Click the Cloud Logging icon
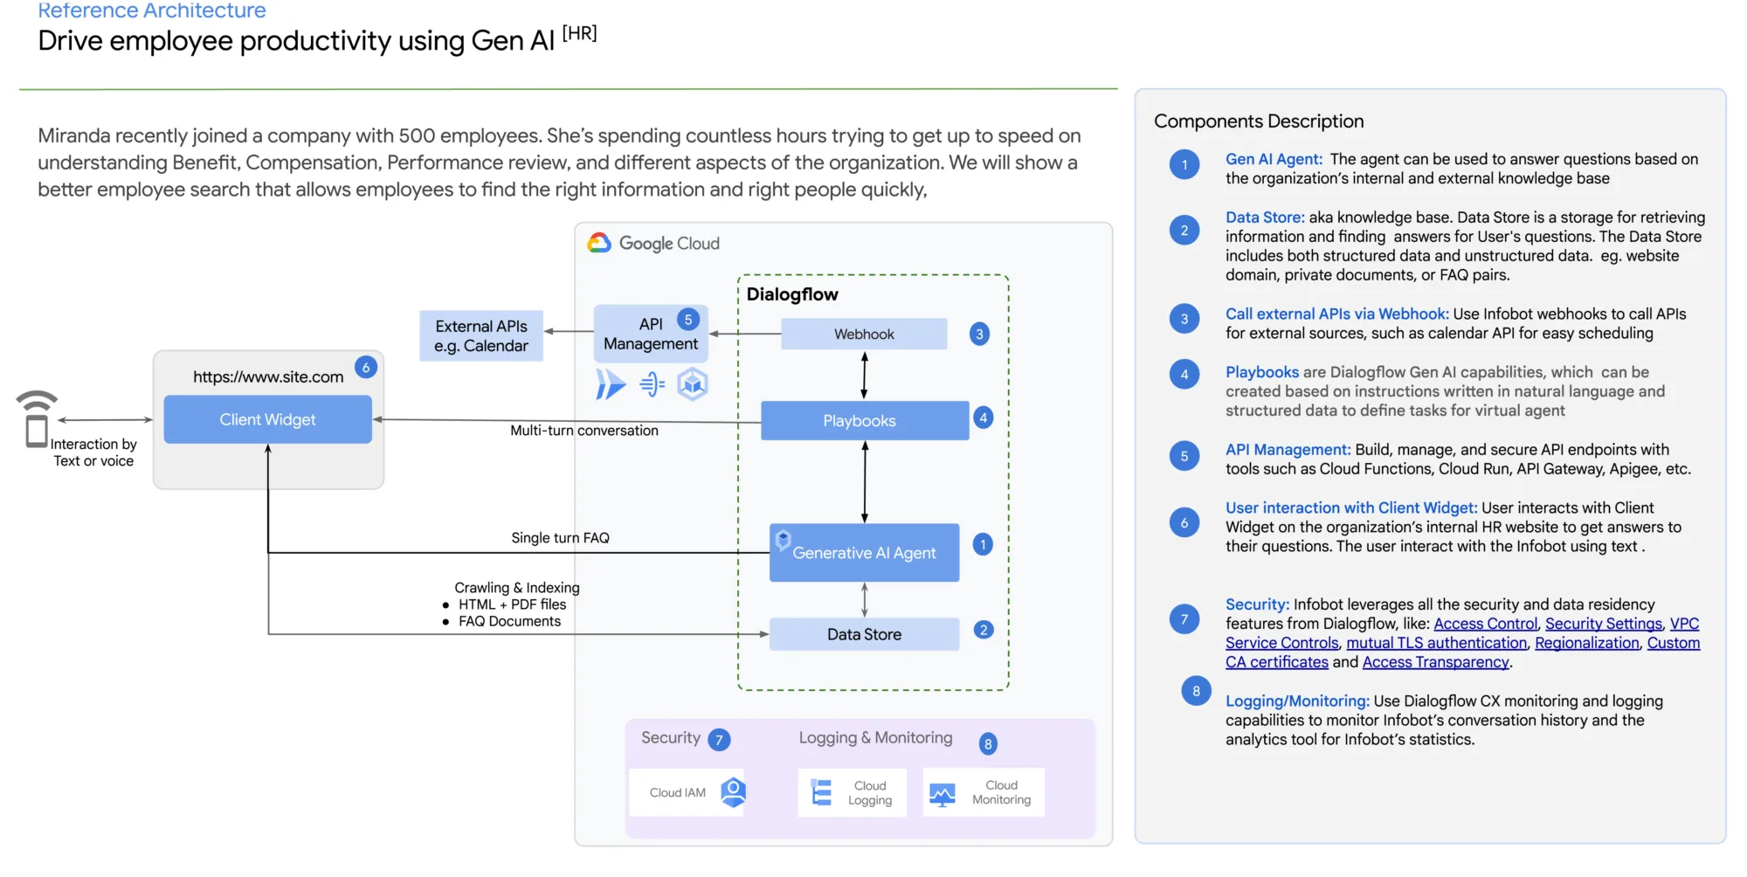 pos(821,792)
